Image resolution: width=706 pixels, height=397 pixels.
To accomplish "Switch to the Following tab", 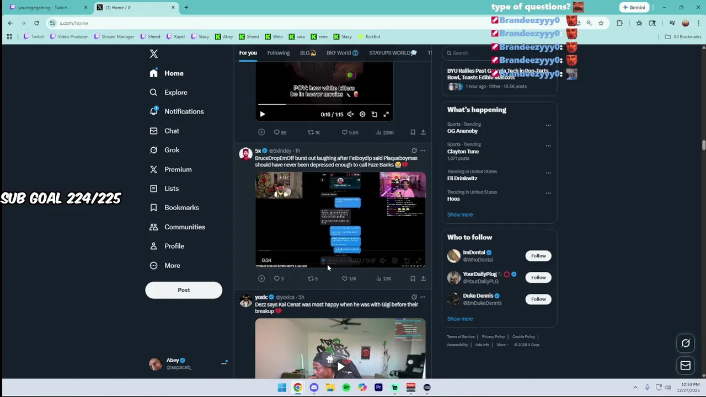I will 278,53.
